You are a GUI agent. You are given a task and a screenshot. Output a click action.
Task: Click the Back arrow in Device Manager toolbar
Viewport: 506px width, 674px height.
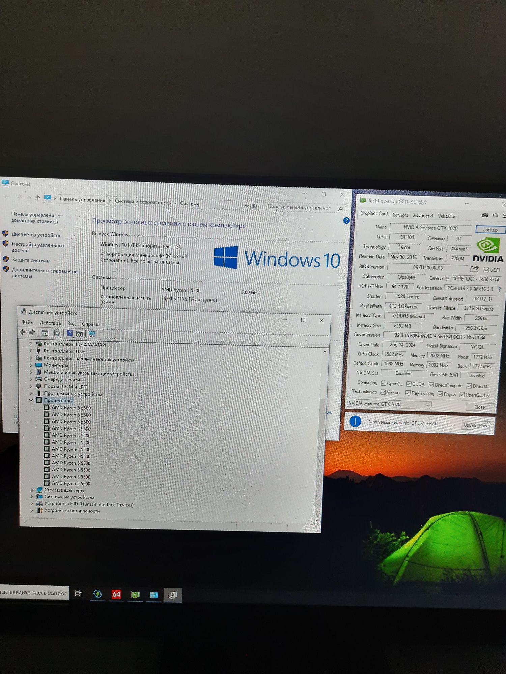tap(23, 332)
